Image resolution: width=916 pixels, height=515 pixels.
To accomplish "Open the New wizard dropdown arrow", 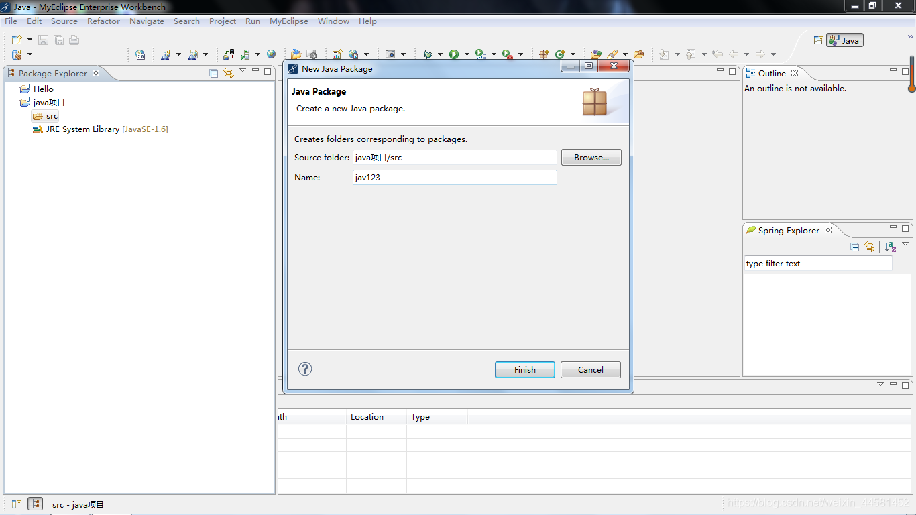I will point(30,40).
